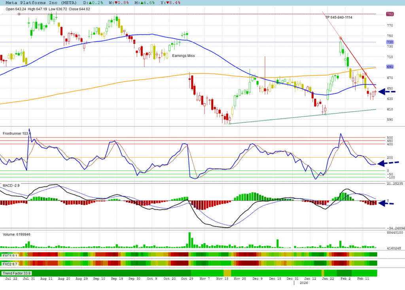The width and height of the screenshot is (405, 290).
Task: Click the TP 645-840-1114 target label
Action: click(339, 18)
